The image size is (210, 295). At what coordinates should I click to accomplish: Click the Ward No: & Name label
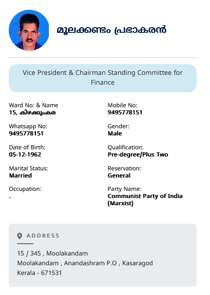33,105
